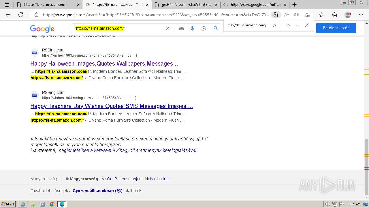Click the RSSing.com favicon of the latest result
Image resolution: width=369 pixels, height=208 pixels.
pos(35,95)
